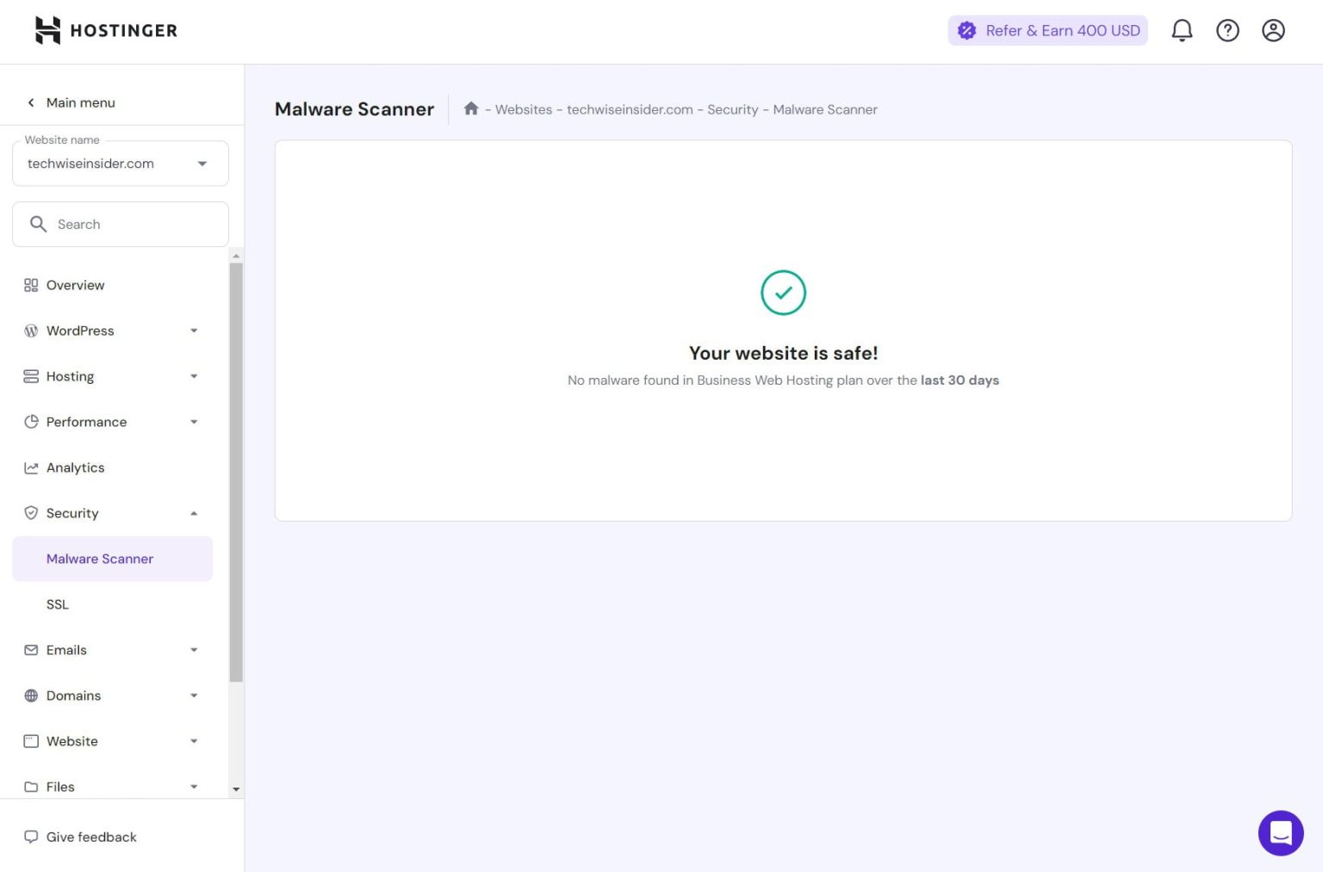This screenshot has width=1323, height=872.
Task: Select the Analytics sidebar icon
Action: [31, 467]
